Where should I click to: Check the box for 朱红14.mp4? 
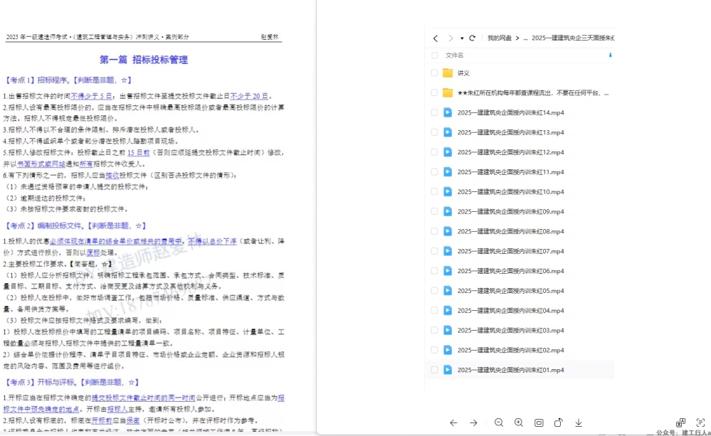pos(434,112)
